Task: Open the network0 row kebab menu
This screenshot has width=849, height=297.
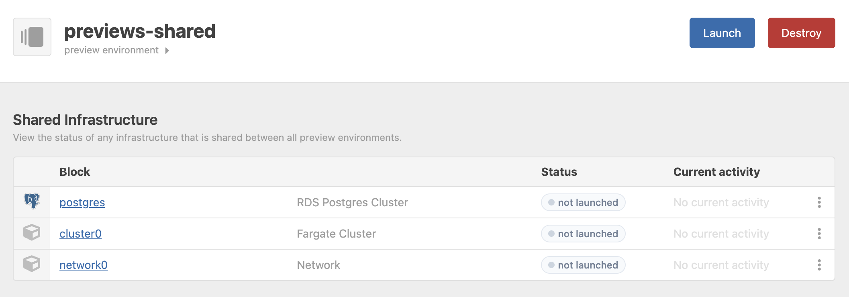Action: tap(819, 265)
